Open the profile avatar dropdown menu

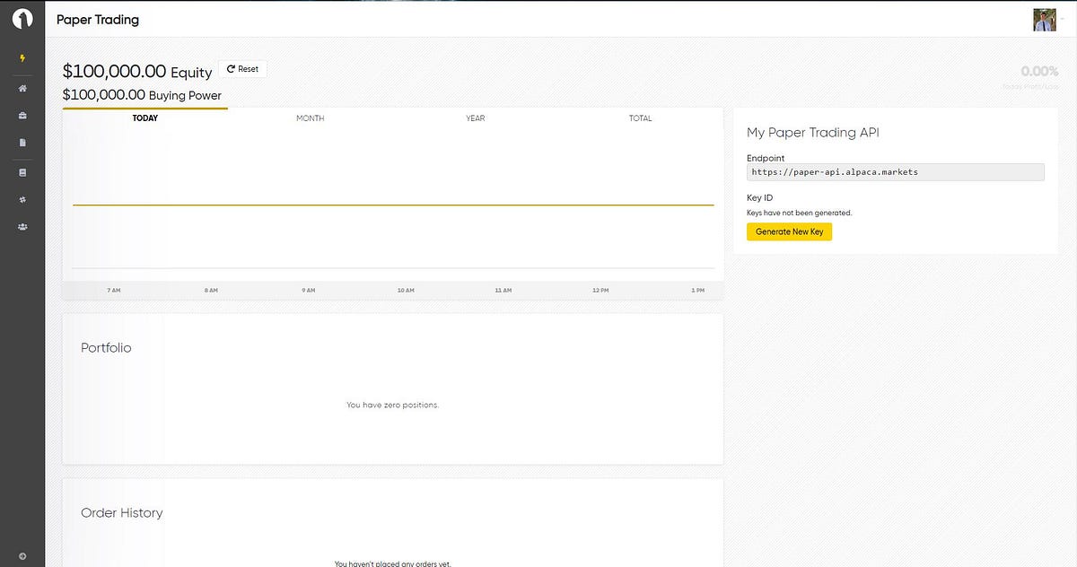point(1045,19)
